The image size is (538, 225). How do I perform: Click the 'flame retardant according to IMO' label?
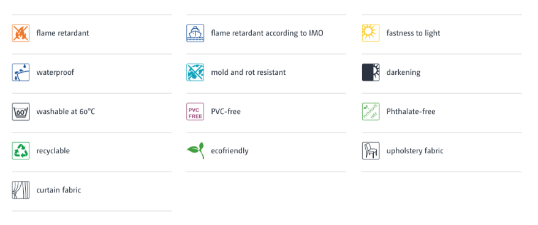click(x=267, y=33)
